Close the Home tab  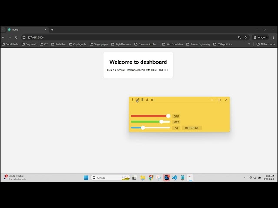(46, 30)
